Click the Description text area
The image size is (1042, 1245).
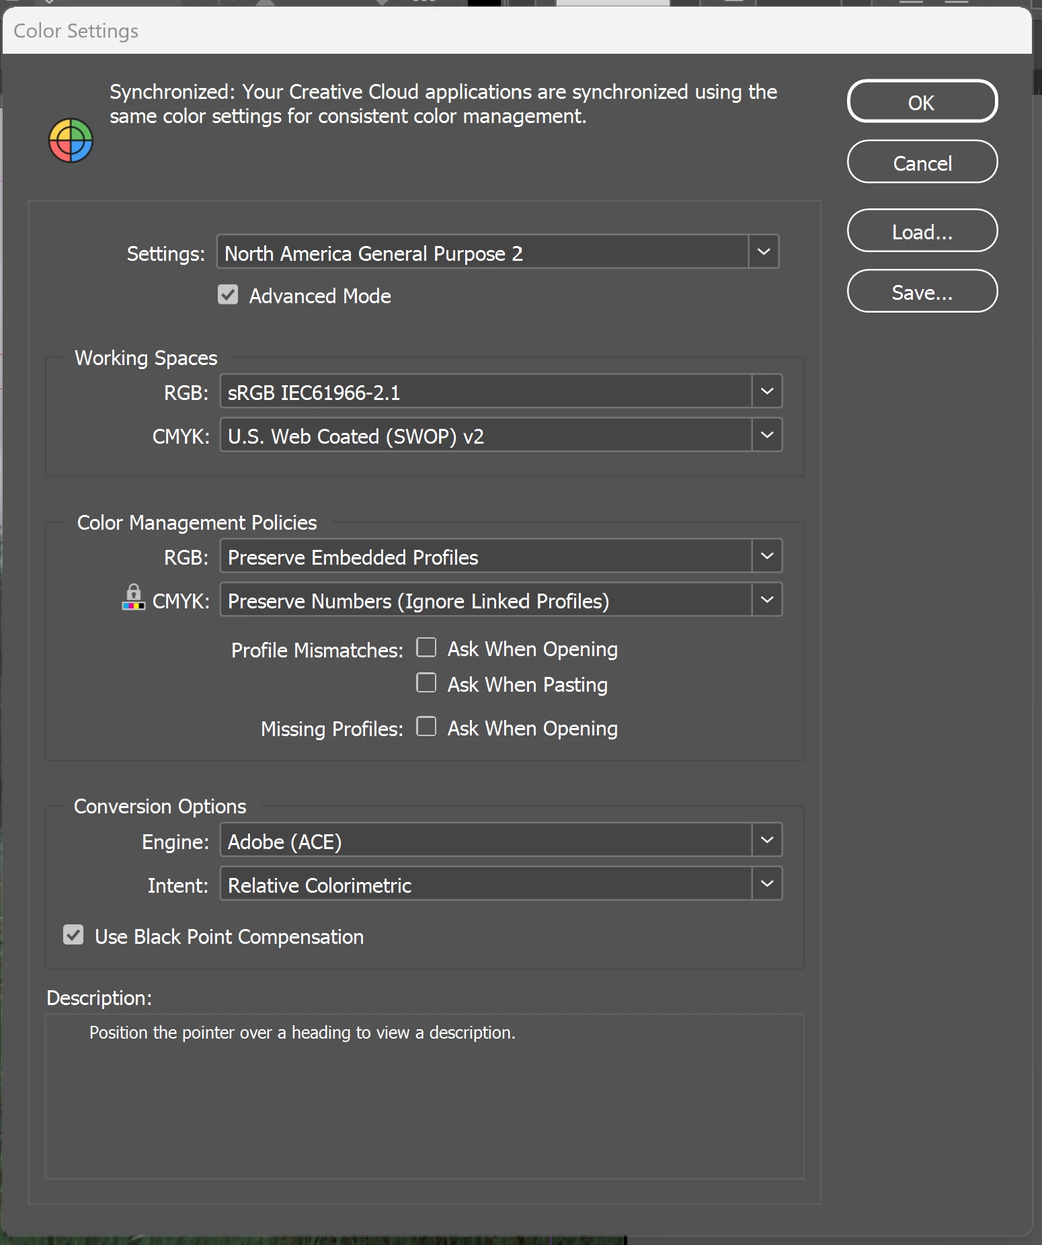click(x=424, y=1096)
